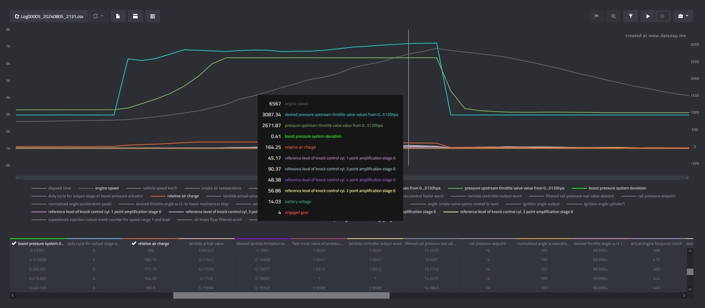
Task: Toggle vehicle speed km/h legend entry
Action: [x=160, y=188]
